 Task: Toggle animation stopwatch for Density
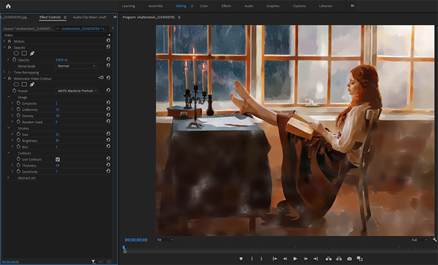tap(18, 115)
